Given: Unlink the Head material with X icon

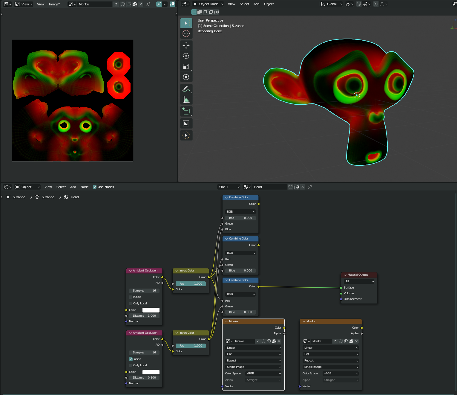Looking at the screenshot, I should 303,187.
